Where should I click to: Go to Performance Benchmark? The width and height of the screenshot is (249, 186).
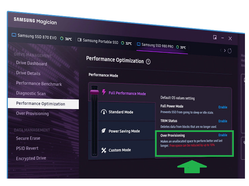click(39, 83)
